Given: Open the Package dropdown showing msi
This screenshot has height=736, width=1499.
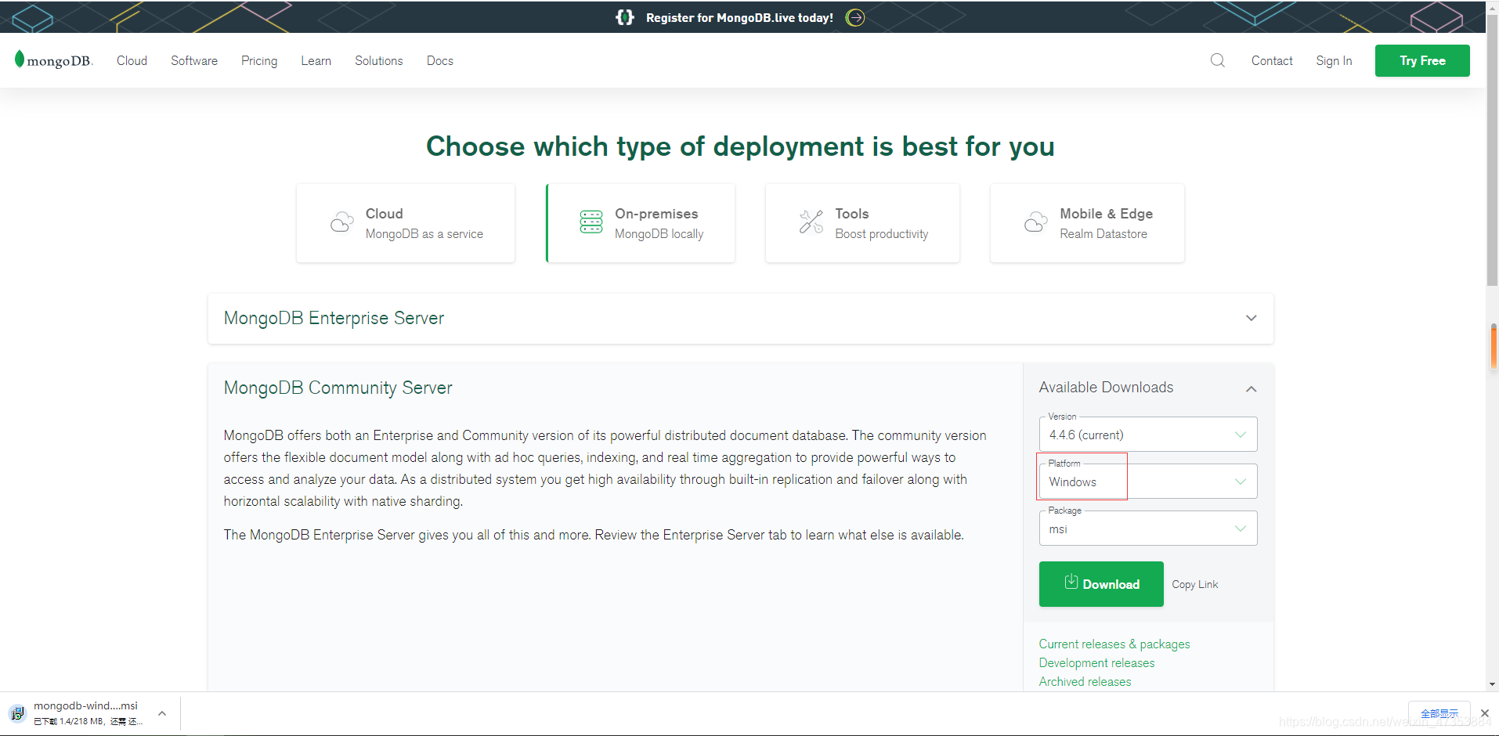Looking at the screenshot, I should (1148, 529).
